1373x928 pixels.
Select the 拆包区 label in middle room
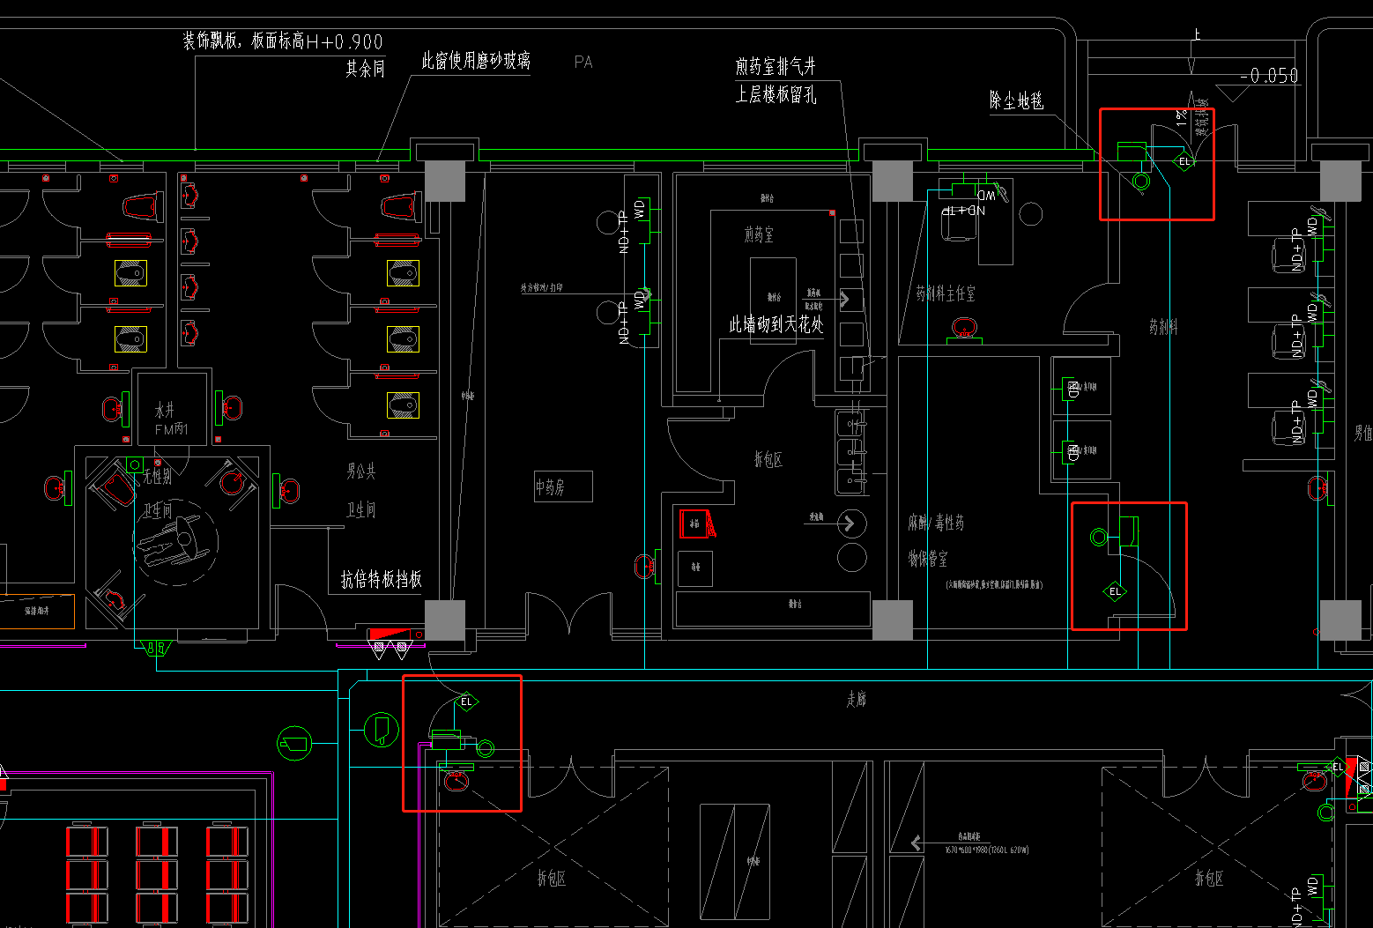coord(768,459)
